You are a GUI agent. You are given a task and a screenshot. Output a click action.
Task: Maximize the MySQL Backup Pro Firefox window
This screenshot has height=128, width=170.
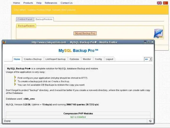click(x=149, y=42)
